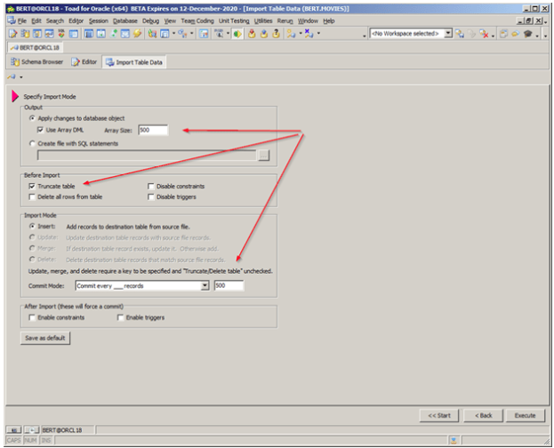Click the Execute button
The width and height of the screenshot is (554, 448).
(x=525, y=415)
